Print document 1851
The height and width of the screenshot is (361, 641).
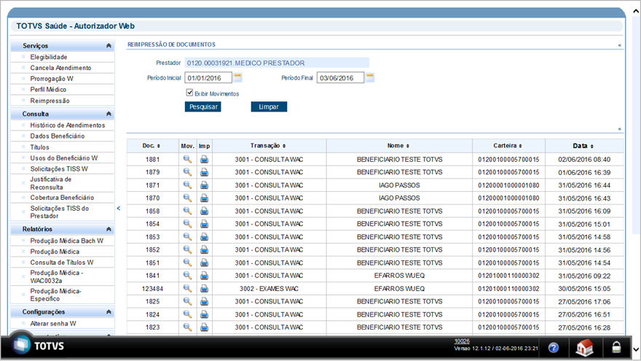[x=204, y=263]
